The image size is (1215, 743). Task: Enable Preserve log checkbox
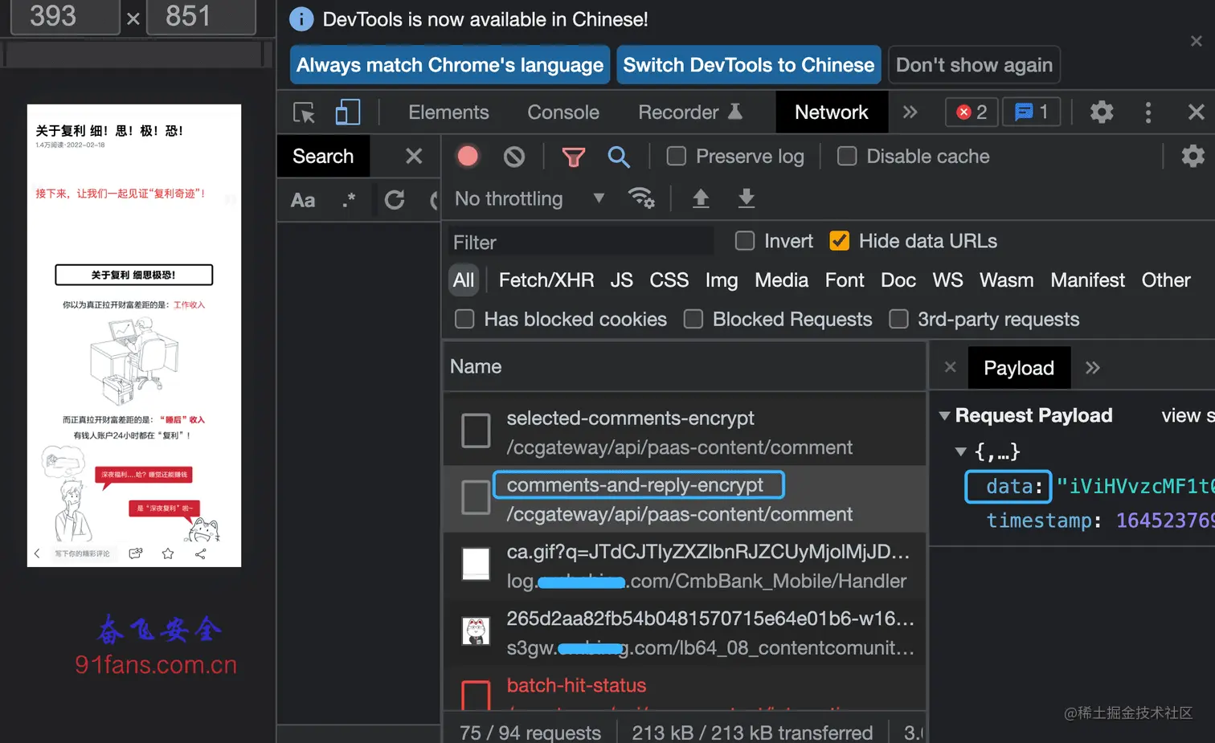pos(677,156)
